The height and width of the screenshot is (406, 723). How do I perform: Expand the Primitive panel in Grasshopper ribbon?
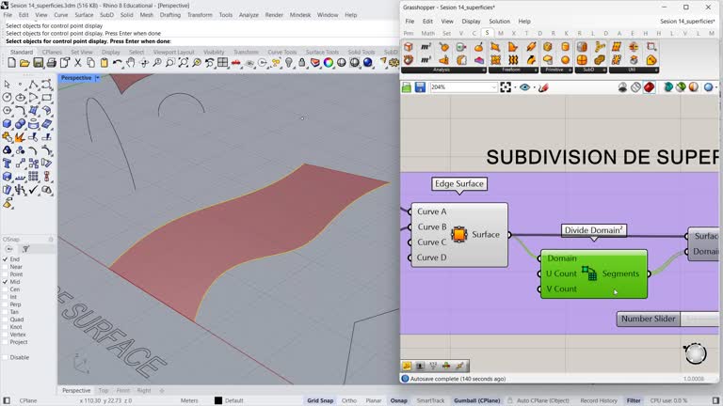[x=570, y=70]
